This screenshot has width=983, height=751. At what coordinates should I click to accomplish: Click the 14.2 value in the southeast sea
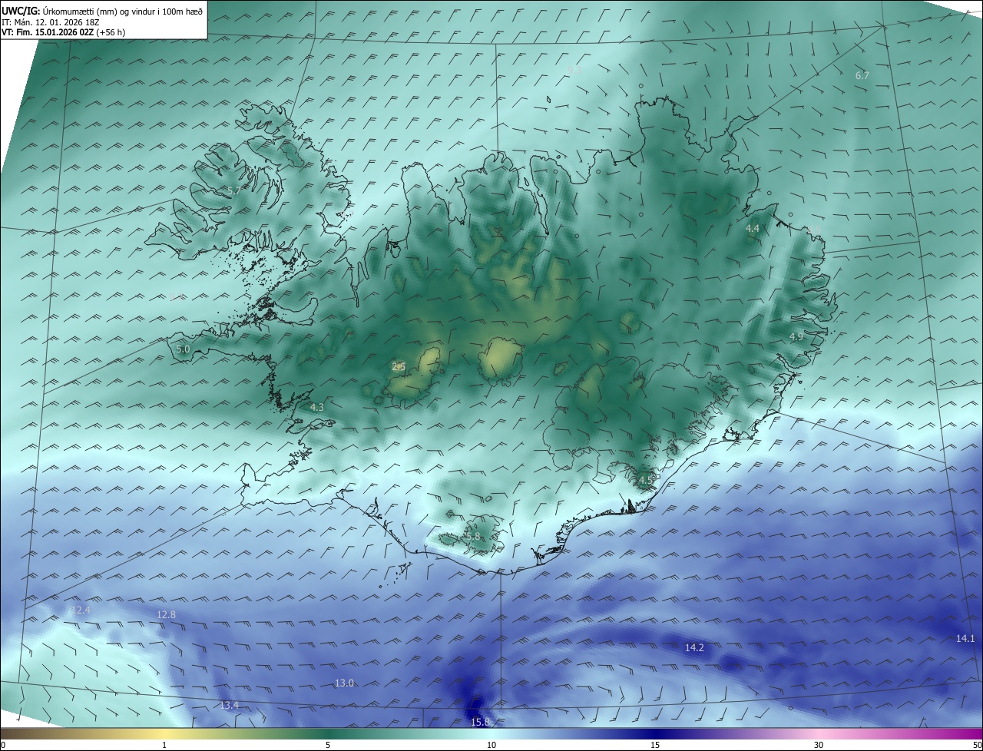coord(694,647)
